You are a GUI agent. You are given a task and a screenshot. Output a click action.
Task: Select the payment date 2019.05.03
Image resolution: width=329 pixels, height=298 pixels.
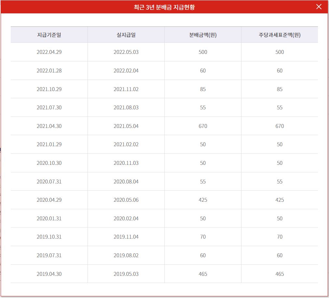126,274
